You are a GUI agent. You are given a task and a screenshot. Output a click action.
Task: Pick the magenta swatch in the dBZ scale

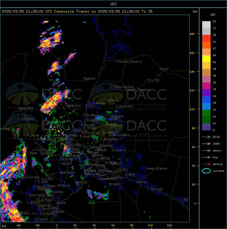tap(206, 86)
